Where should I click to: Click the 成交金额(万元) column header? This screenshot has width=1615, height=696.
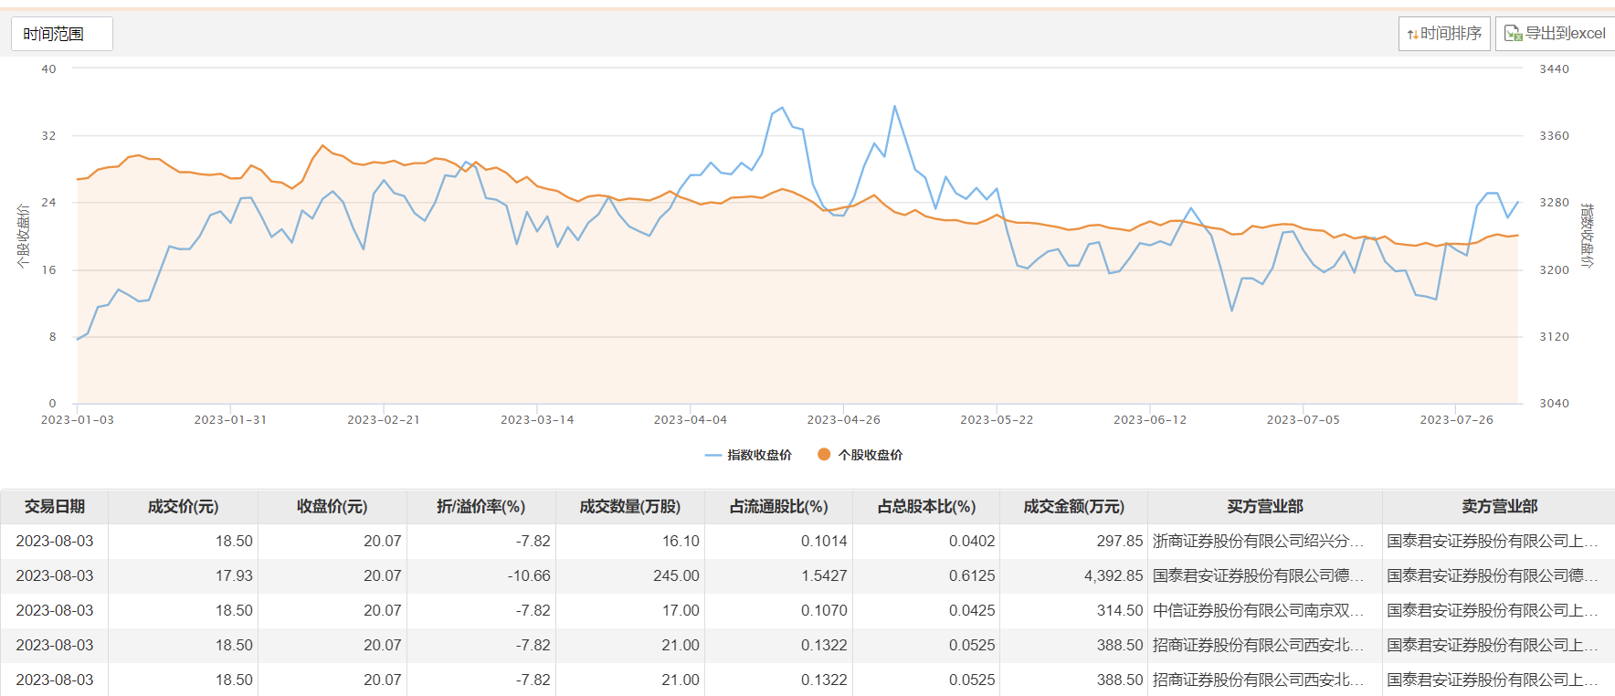tap(1074, 506)
